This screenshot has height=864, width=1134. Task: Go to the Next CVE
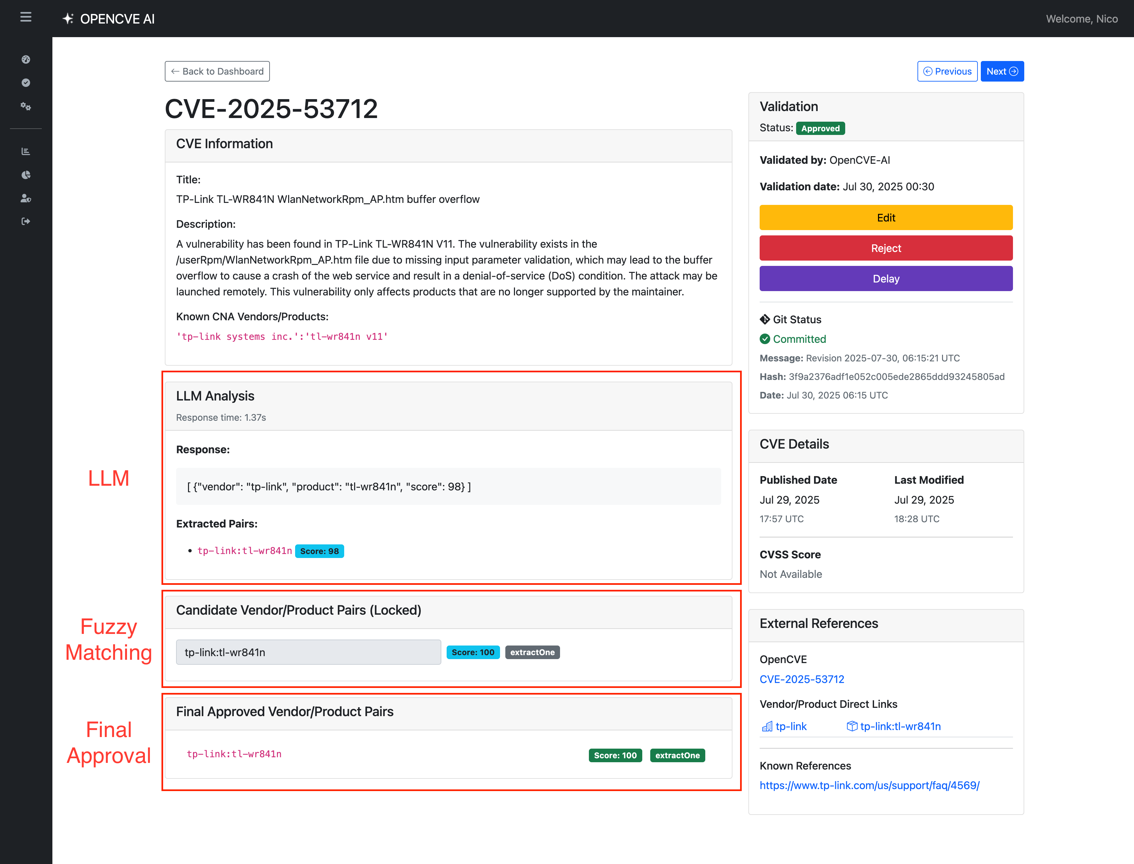tap(1002, 72)
